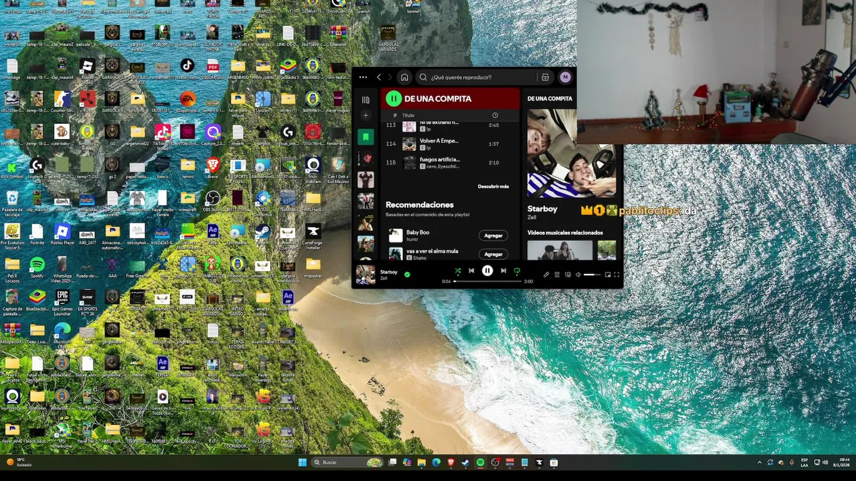Add 'Baby Boo' with its Agregar button
856x481 pixels.
[x=494, y=235]
